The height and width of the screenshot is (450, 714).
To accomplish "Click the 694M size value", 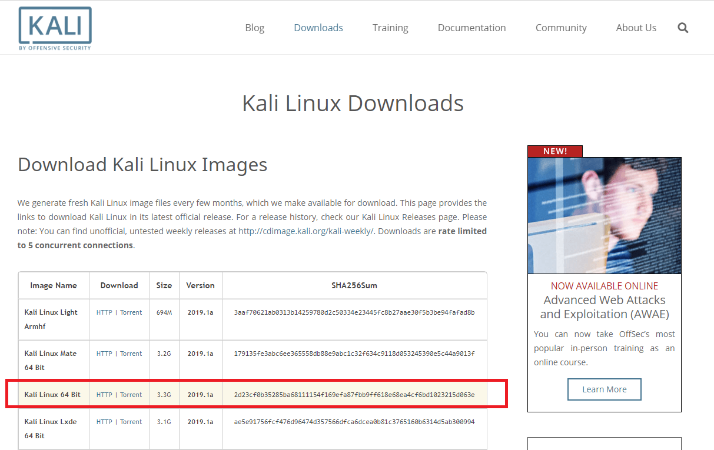I will (164, 312).
